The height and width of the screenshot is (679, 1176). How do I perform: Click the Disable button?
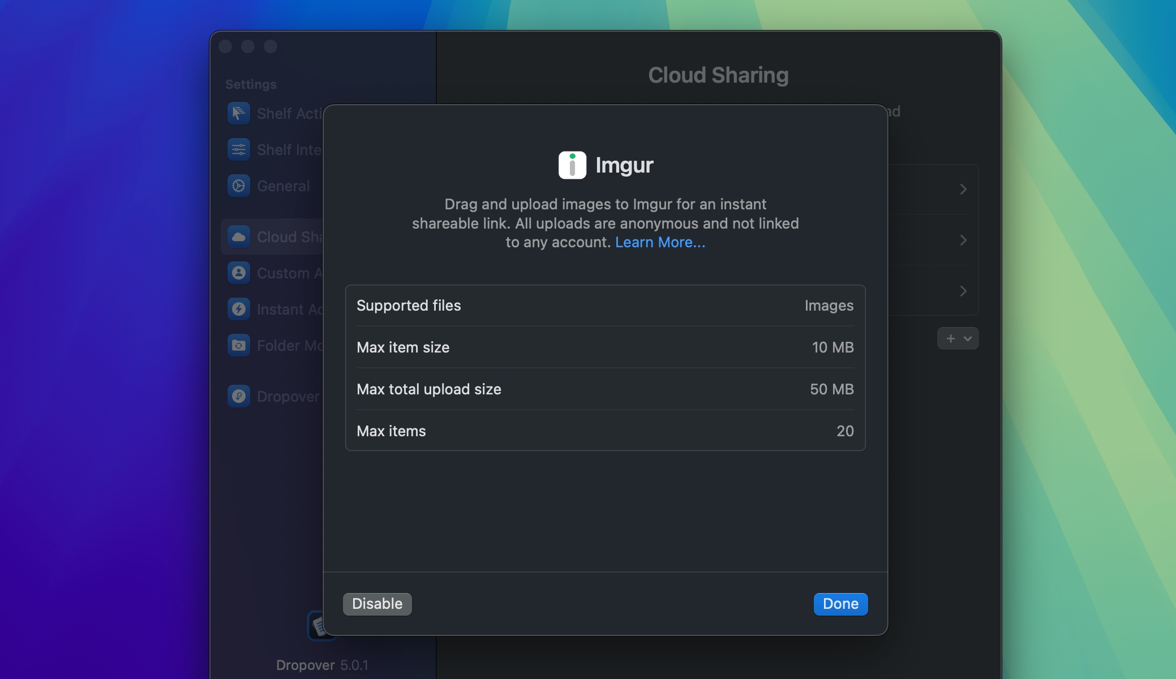click(377, 604)
